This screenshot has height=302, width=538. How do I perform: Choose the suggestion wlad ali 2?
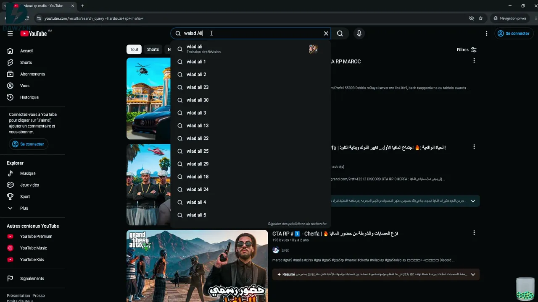251,75
